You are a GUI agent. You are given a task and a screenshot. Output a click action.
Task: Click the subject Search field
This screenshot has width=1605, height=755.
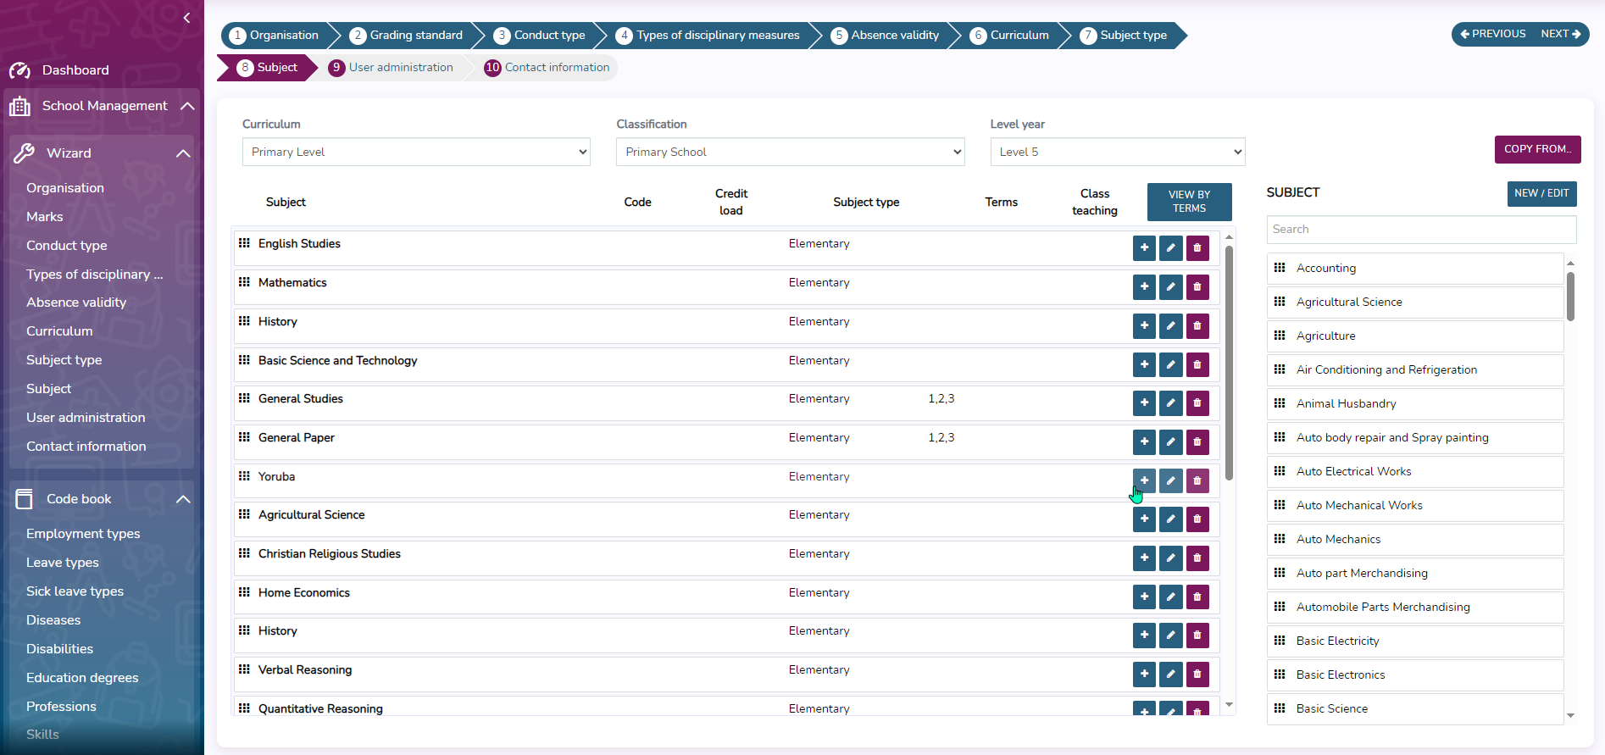pos(1421,230)
